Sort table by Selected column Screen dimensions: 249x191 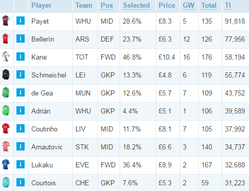(x=137, y=6)
